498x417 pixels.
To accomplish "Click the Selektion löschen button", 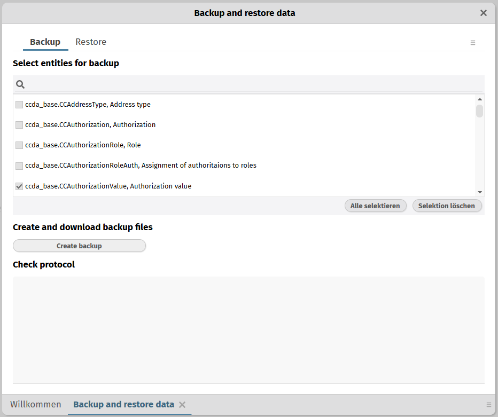I will [x=447, y=206].
